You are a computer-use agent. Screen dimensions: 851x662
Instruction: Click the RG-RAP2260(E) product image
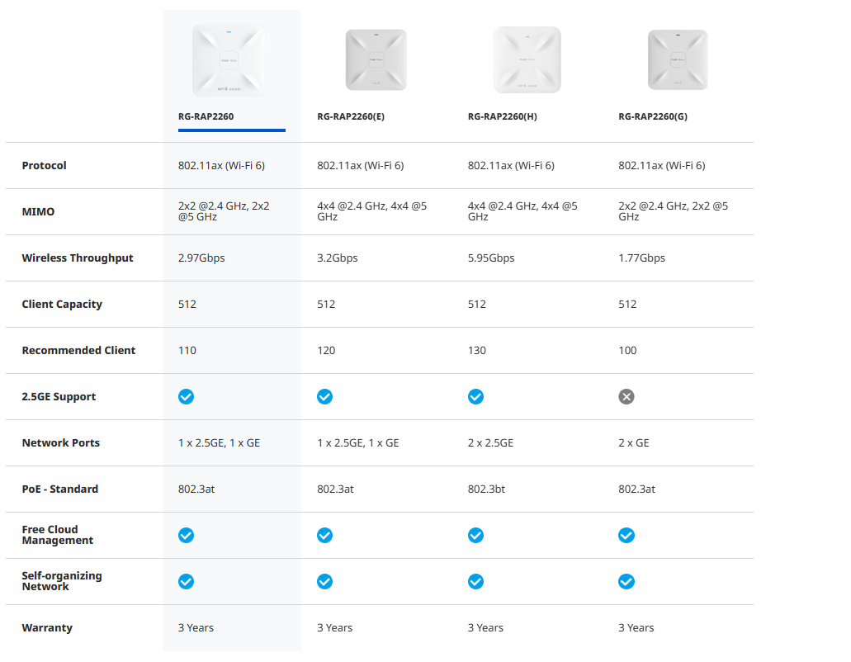coord(376,59)
